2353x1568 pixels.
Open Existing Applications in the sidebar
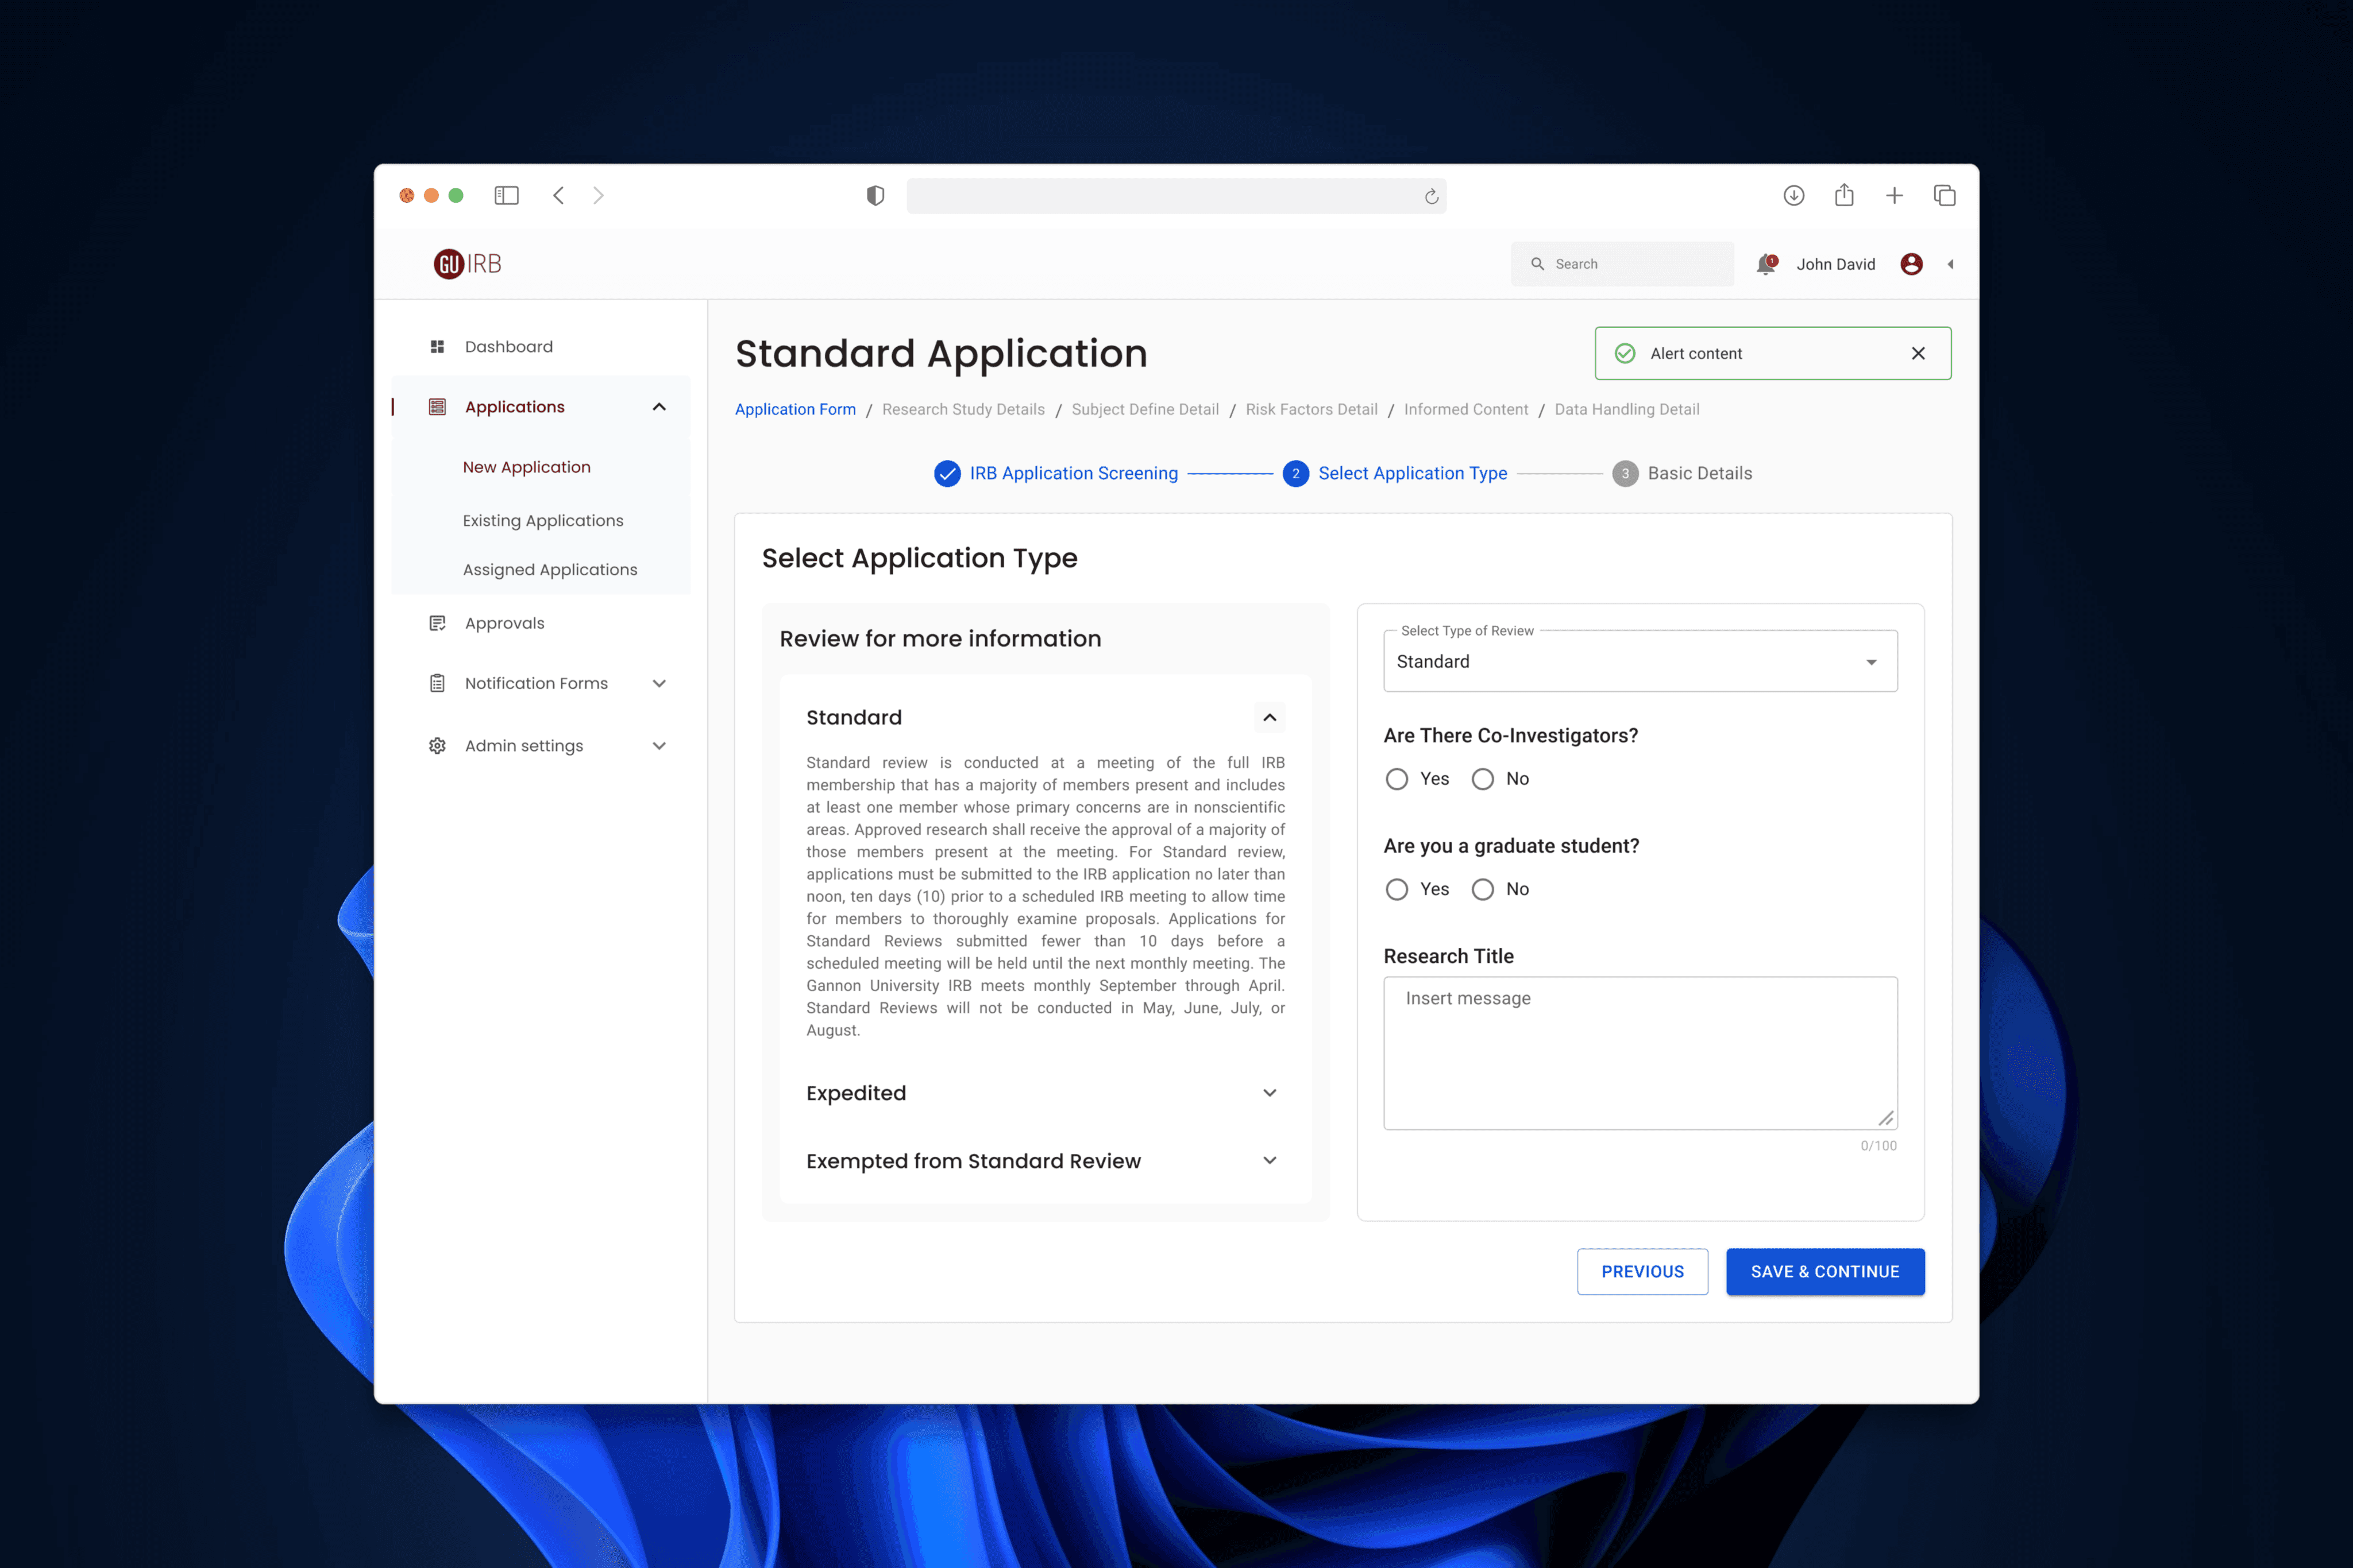(542, 521)
